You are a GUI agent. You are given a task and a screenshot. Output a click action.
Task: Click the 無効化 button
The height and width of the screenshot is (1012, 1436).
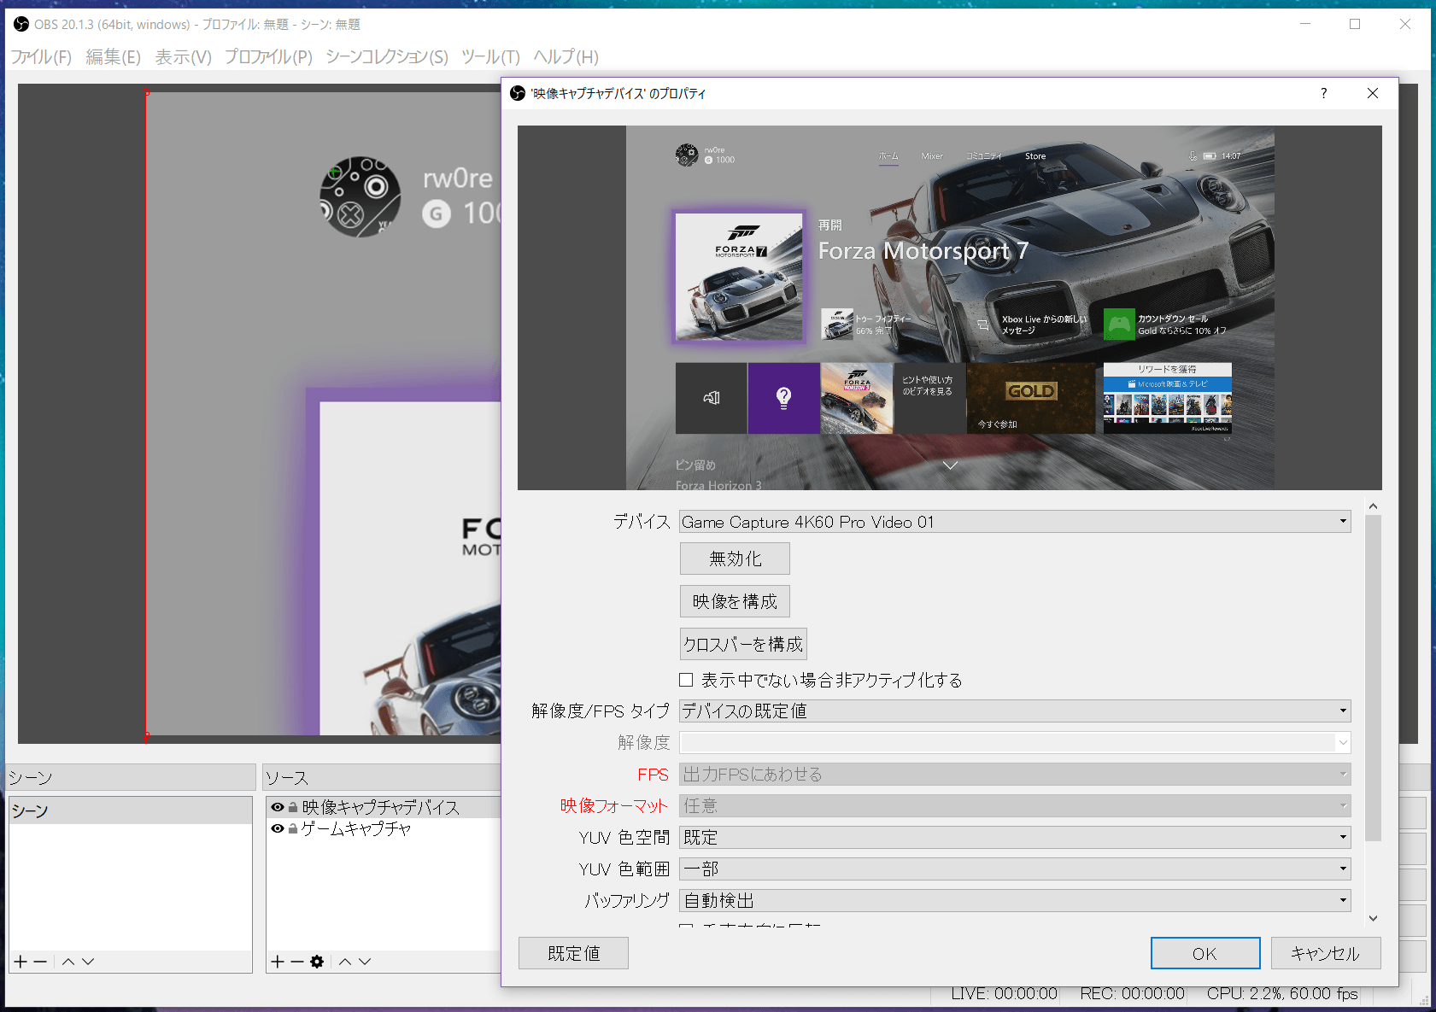coord(735,559)
